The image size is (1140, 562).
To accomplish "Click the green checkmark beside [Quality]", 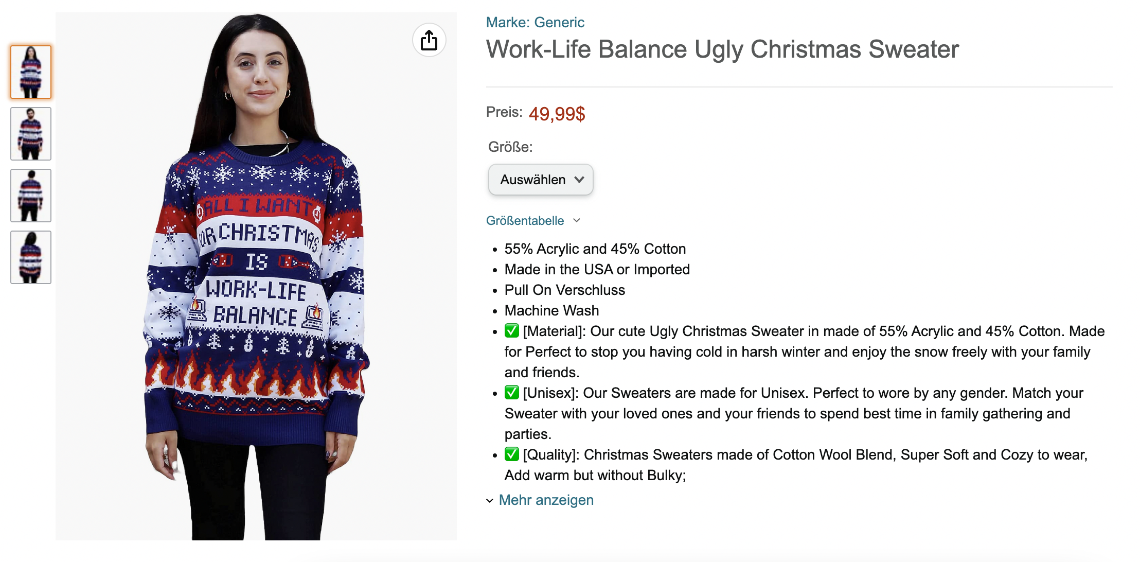I will click(511, 454).
